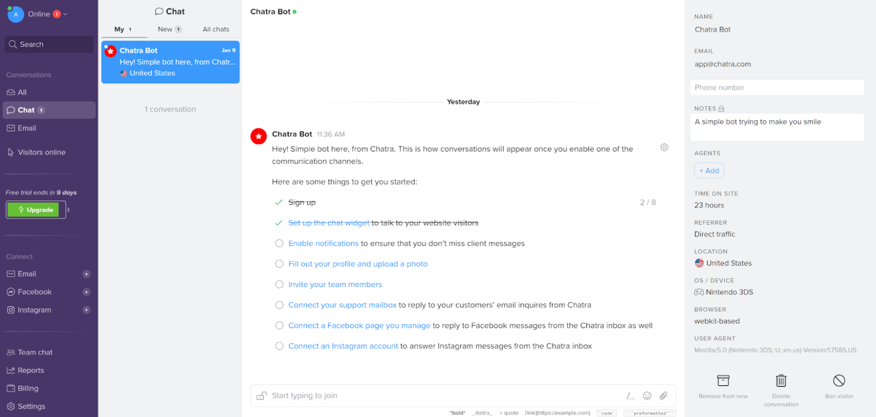
Task: Click the emoji picker smiley icon
Action: 647,396
